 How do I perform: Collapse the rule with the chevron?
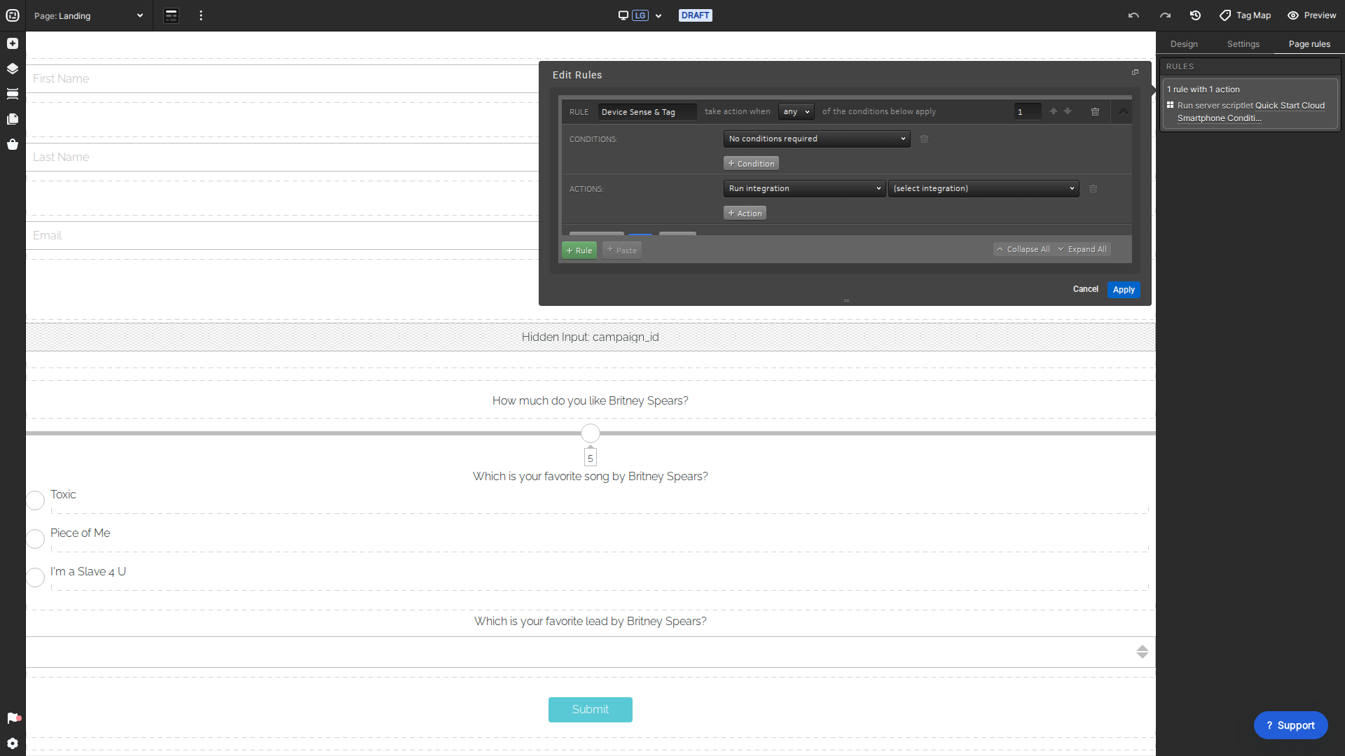pyautogui.click(x=1124, y=111)
